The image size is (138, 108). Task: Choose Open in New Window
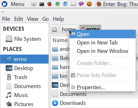point(102,51)
